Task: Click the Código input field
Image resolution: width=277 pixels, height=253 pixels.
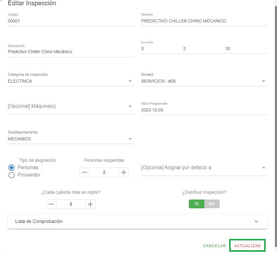Action: pos(71,21)
